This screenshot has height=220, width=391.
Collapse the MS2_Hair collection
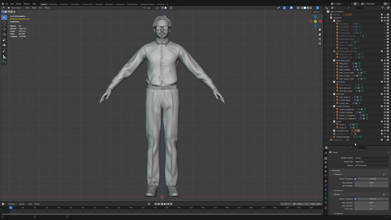pyautogui.click(x=331, y=94)
